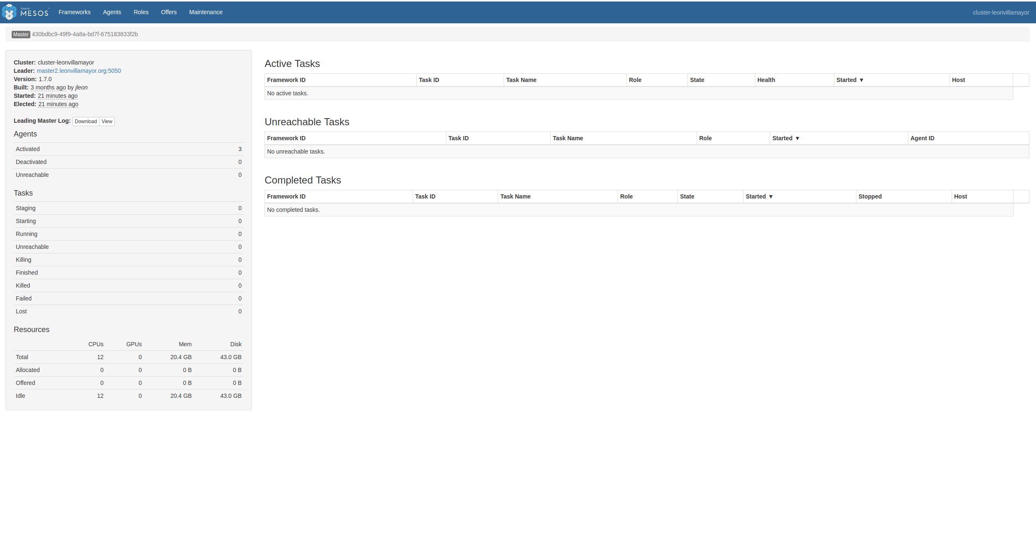Select master ID 430bdbc9-49f9-4a8a-bd7f-675183833f2b
Image resolution: width=1036 pixels, height=536 pixels.
(85, 34)
